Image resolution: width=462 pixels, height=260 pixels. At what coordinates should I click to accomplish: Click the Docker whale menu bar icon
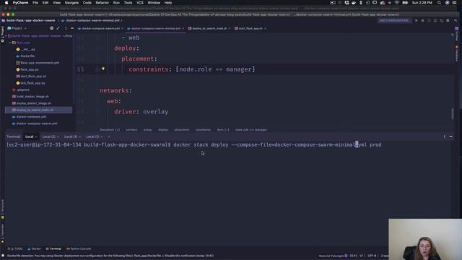pos(354,3)
